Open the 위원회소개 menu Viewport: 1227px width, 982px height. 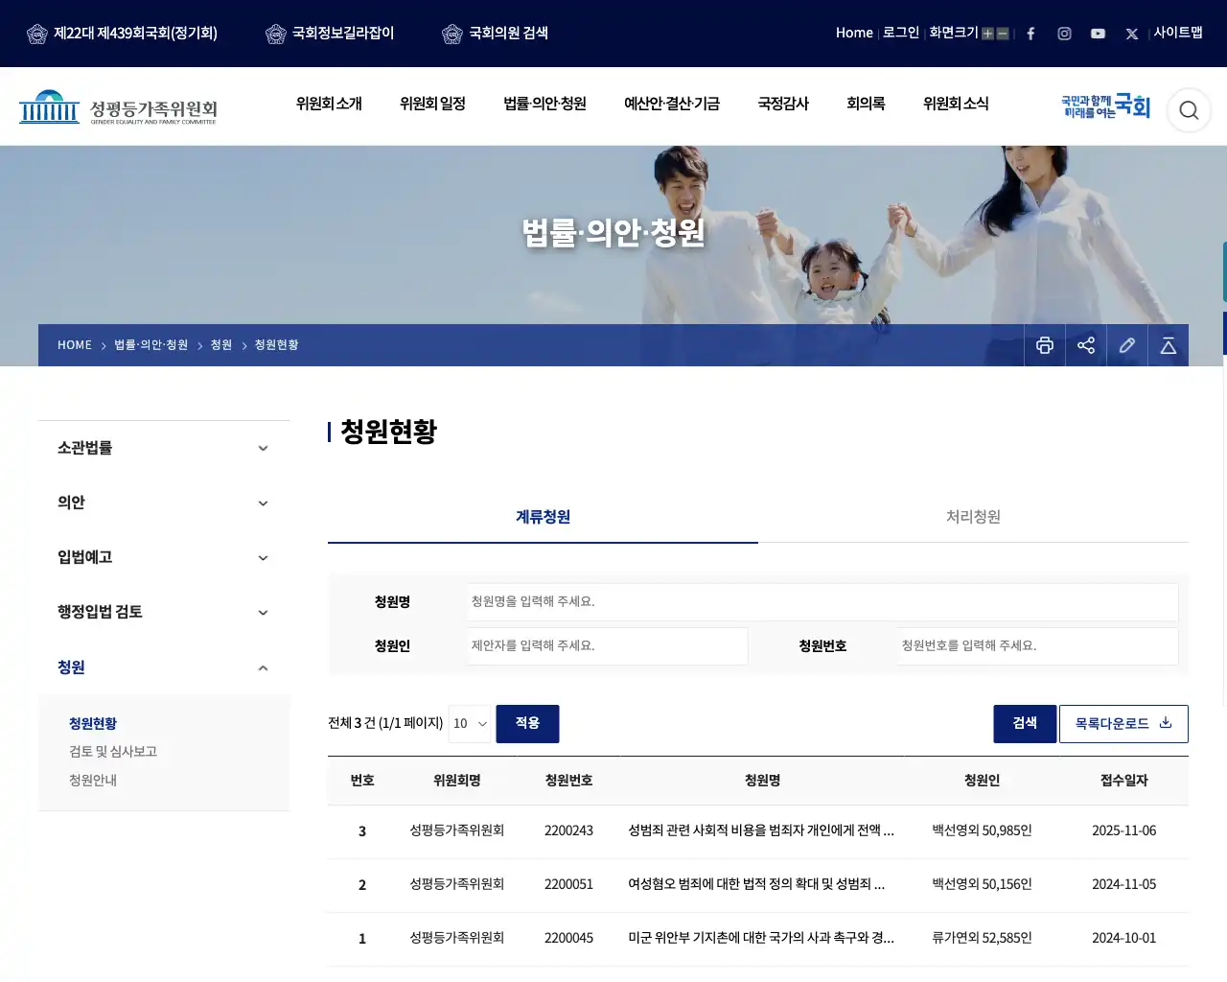(x=329, y=104)
